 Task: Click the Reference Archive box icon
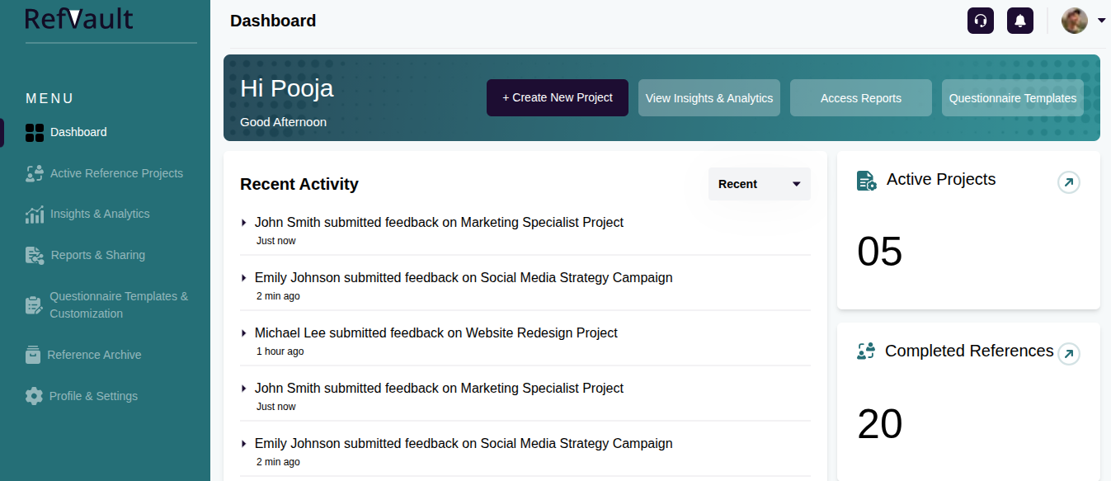pos(33,355)
